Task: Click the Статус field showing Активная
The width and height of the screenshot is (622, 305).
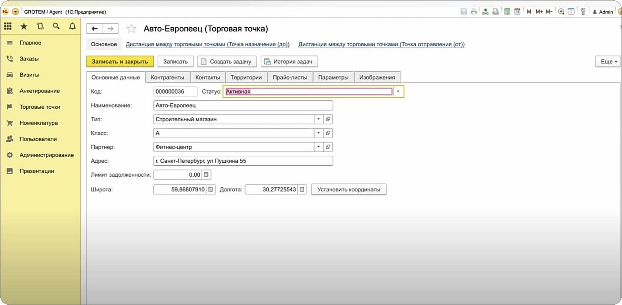Action: coord(308,91)
